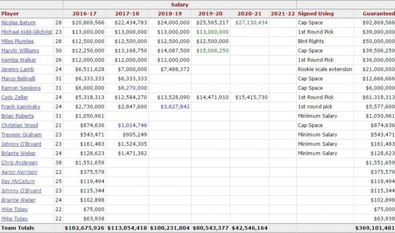Viewport: 395px width, 233px height.
Task: Select Marvin Williams' green $15,006,250 cell
Action: 212,50
